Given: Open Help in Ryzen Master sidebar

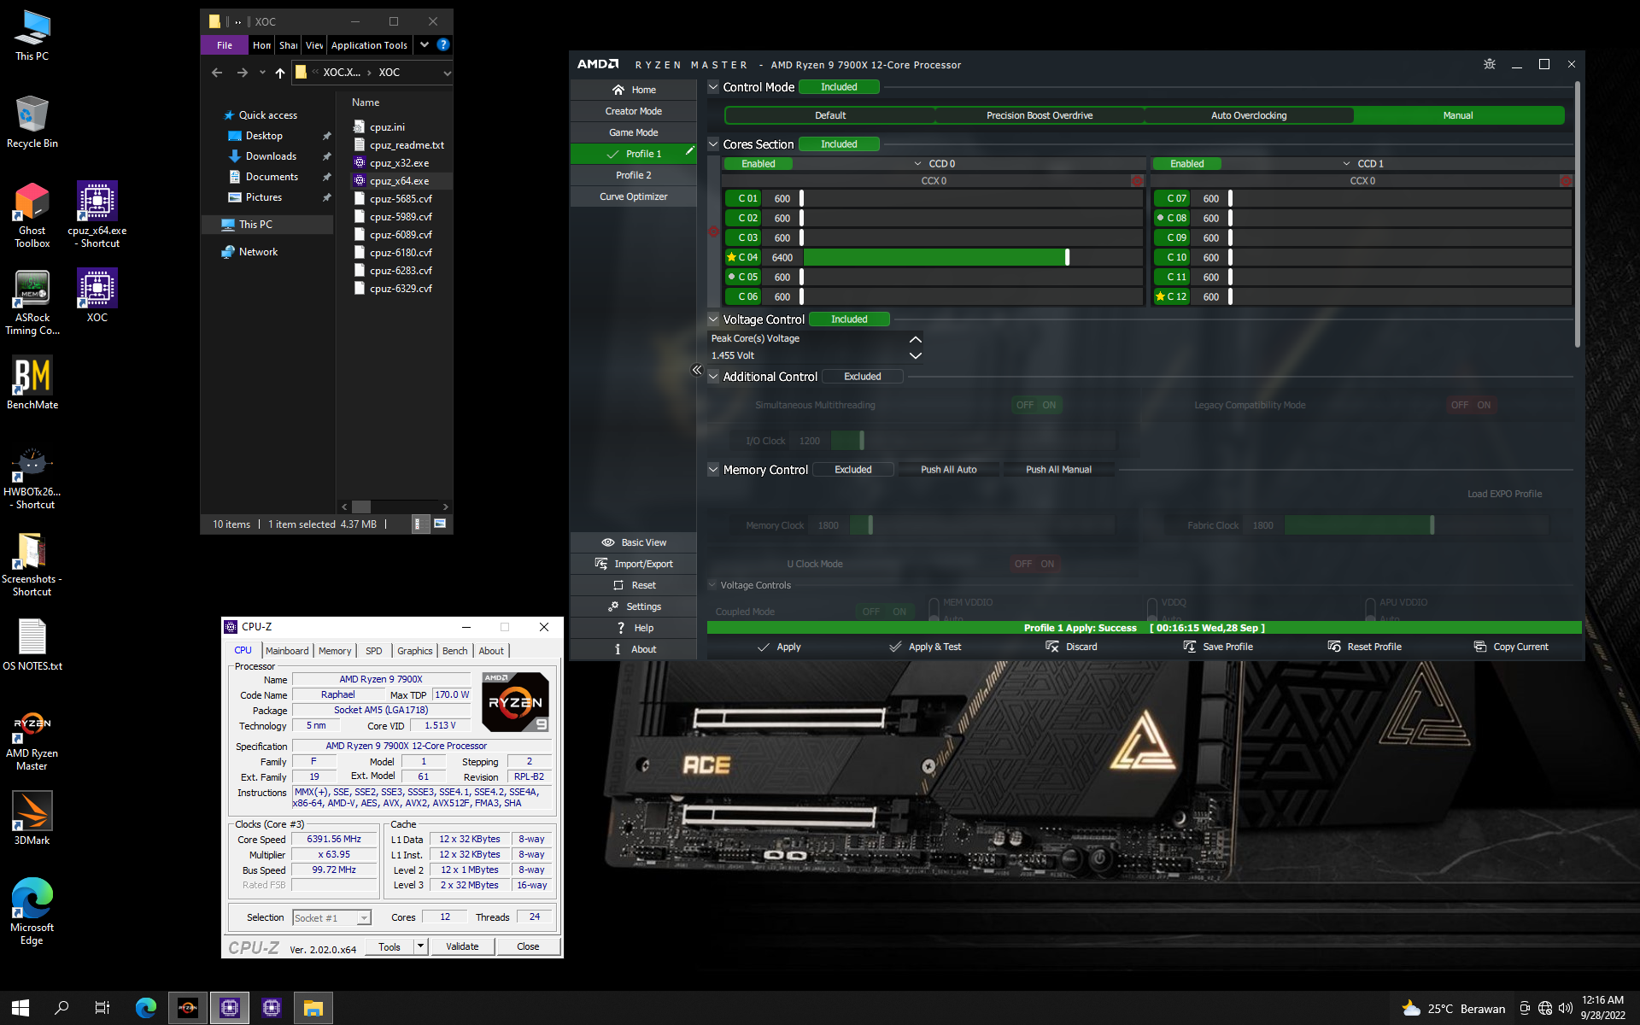Looking at the screenshot, I should 634,628.
